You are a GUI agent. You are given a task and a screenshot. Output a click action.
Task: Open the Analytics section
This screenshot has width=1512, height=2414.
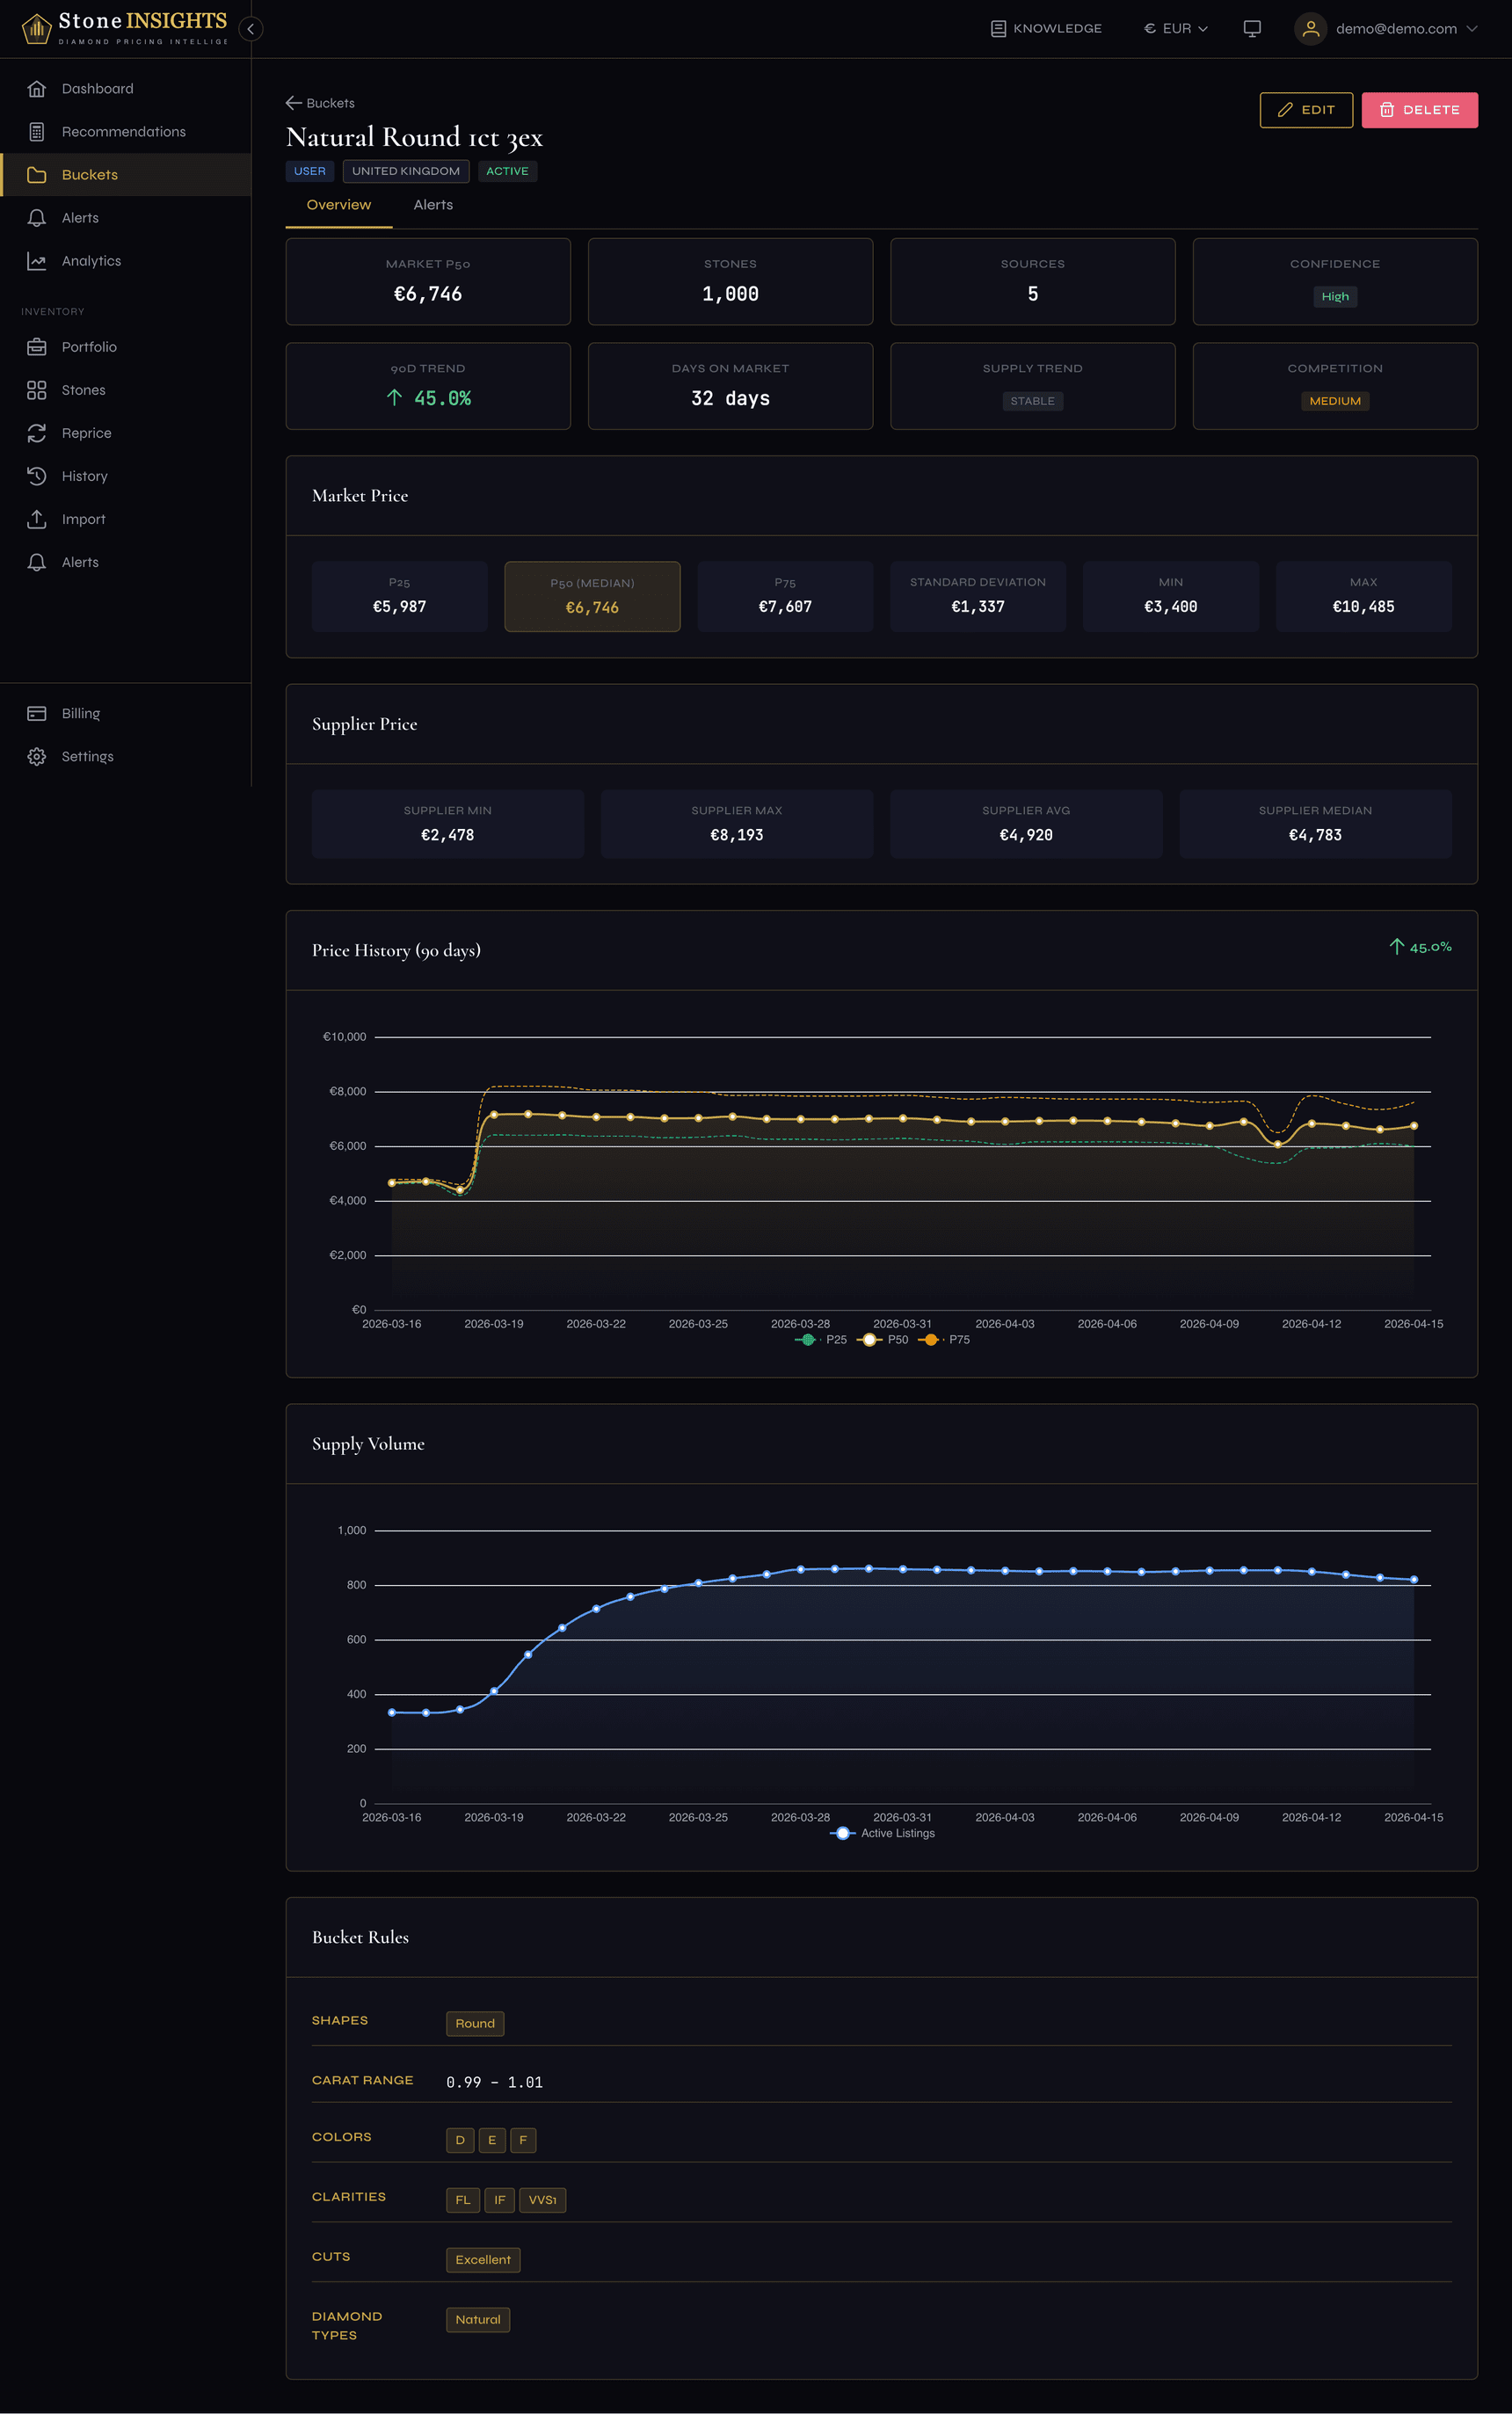91,260
